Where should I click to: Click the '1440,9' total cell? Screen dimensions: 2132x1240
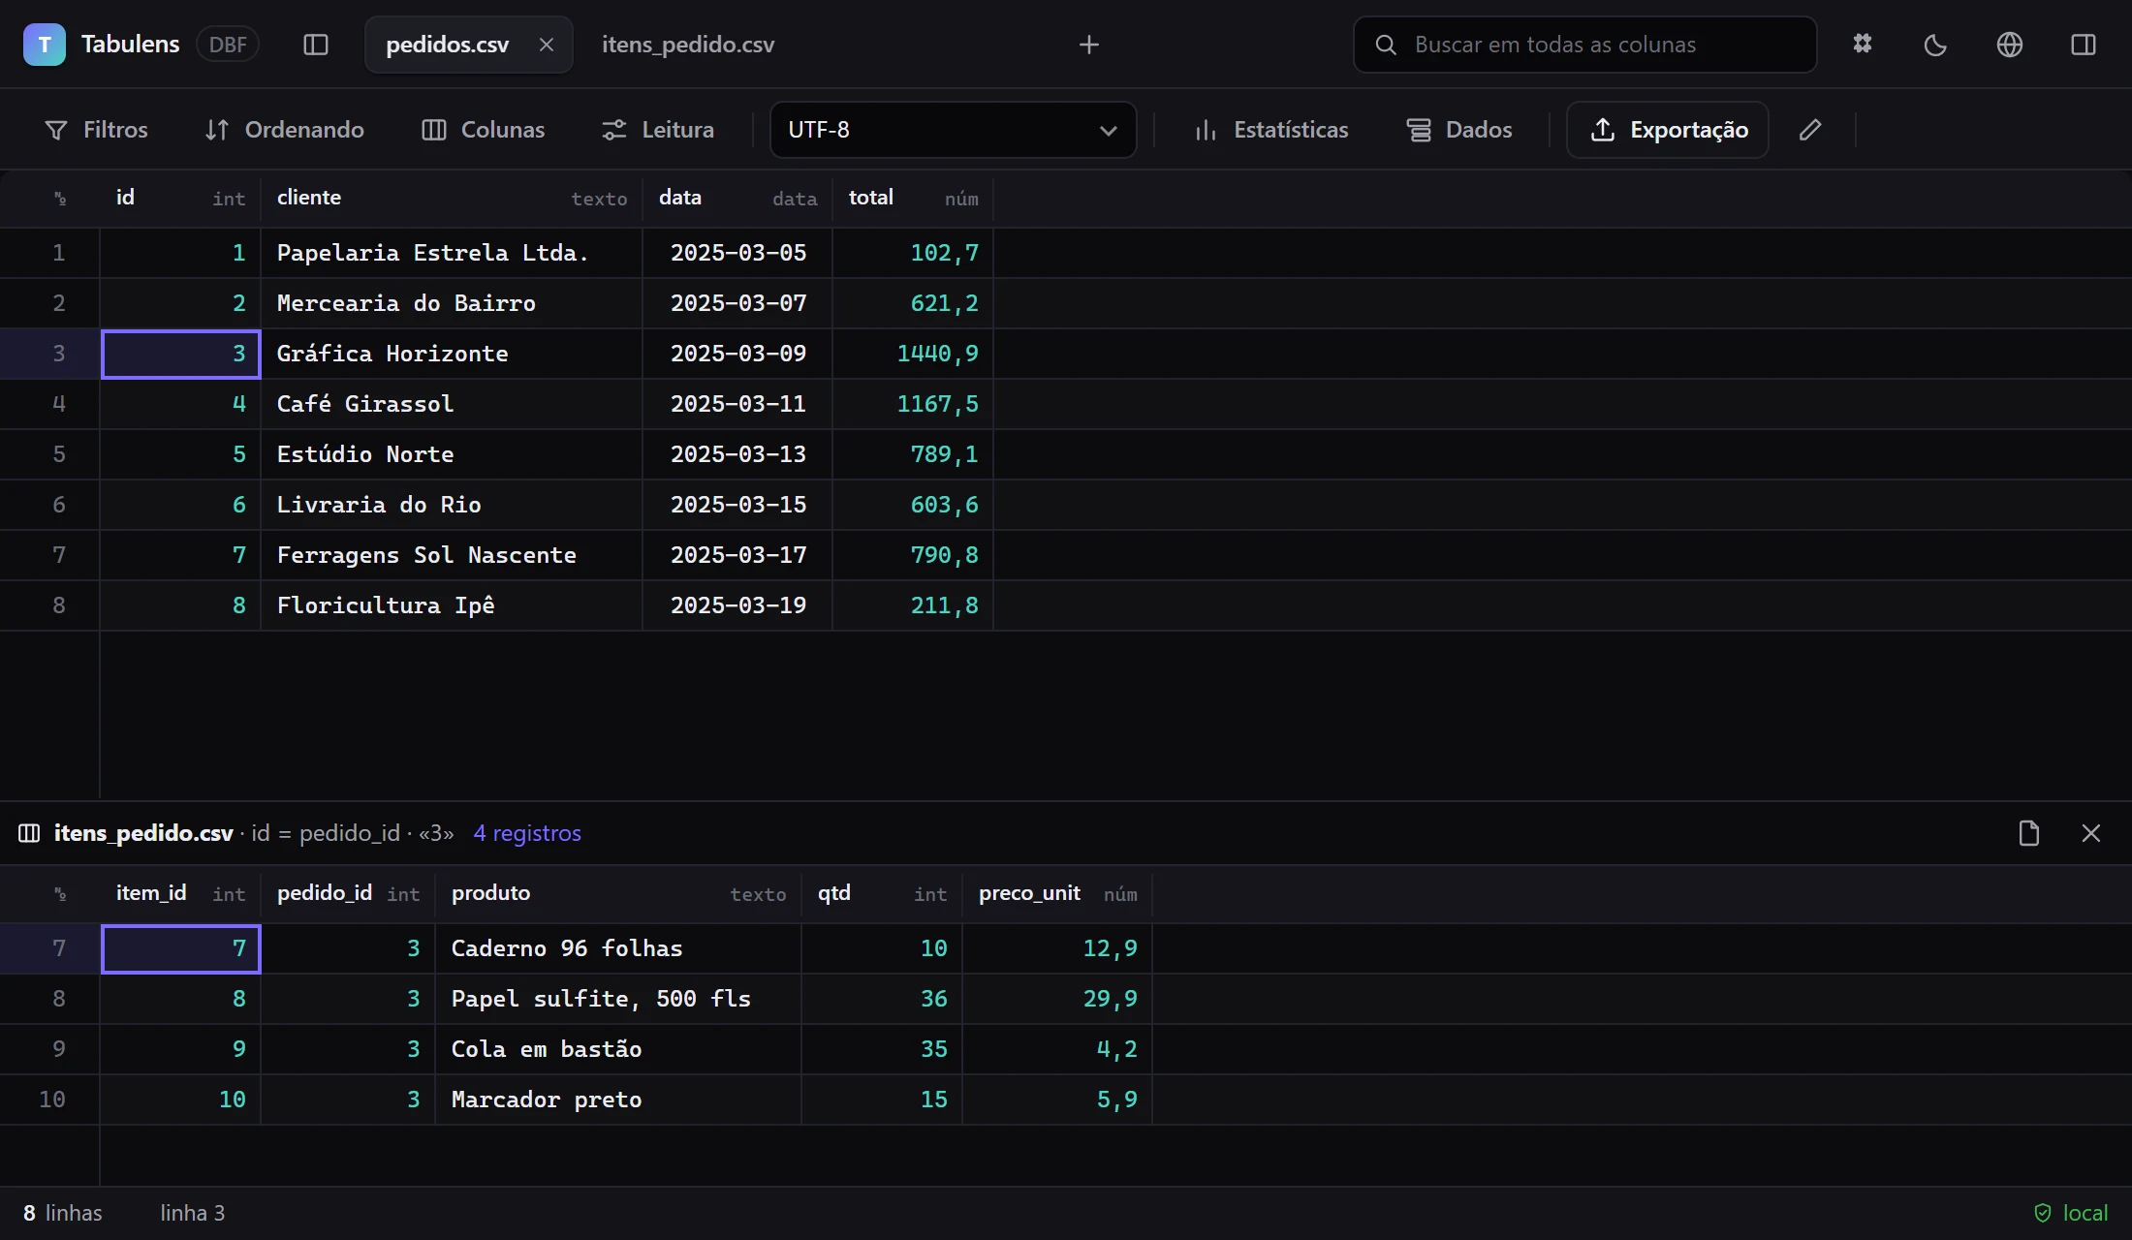(913, 354)
